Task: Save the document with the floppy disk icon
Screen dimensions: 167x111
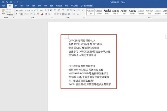Action: tap(3, 2)
